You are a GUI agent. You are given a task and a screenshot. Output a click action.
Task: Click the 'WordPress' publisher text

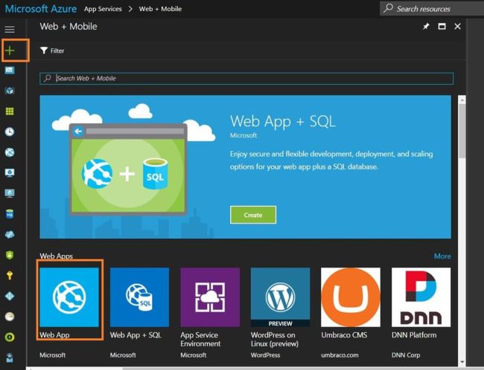[x=266, y=355]
